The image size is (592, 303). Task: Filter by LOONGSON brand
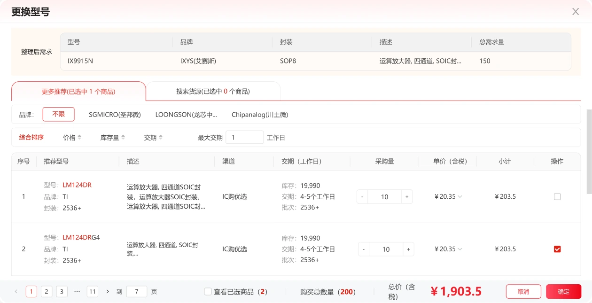[x=186, y=115]
